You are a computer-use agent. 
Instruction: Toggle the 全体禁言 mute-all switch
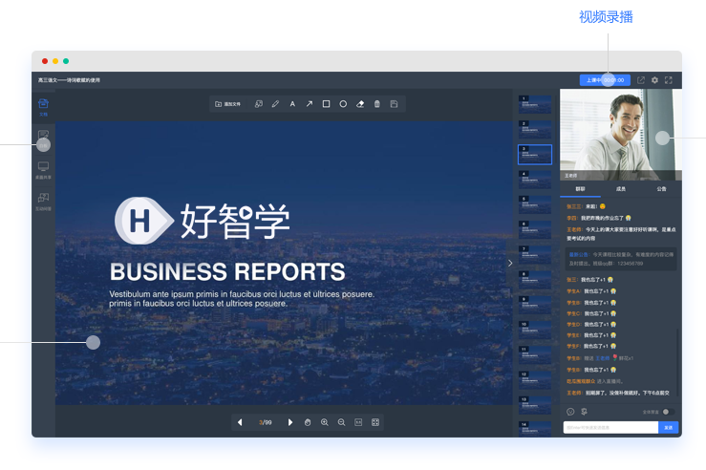(668, 412)
